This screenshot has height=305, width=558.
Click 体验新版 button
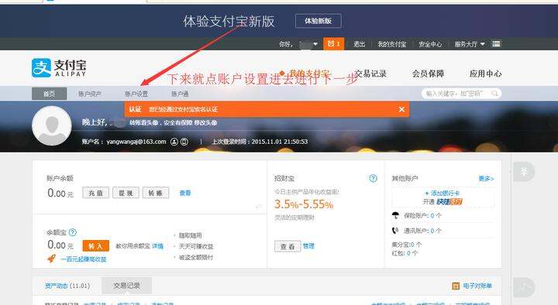pyautogui.click(x=319, y=21)
